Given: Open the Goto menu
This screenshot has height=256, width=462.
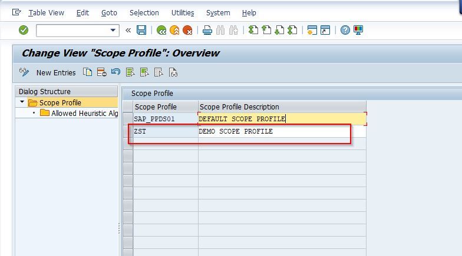Looking at the screenshot, I should tap(109, 13).
